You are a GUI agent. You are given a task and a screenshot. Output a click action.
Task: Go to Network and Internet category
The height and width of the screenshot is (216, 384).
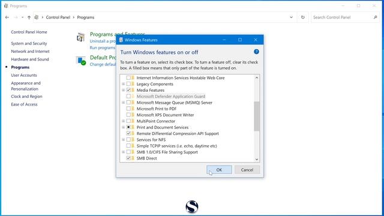click(x=30, y=52)
